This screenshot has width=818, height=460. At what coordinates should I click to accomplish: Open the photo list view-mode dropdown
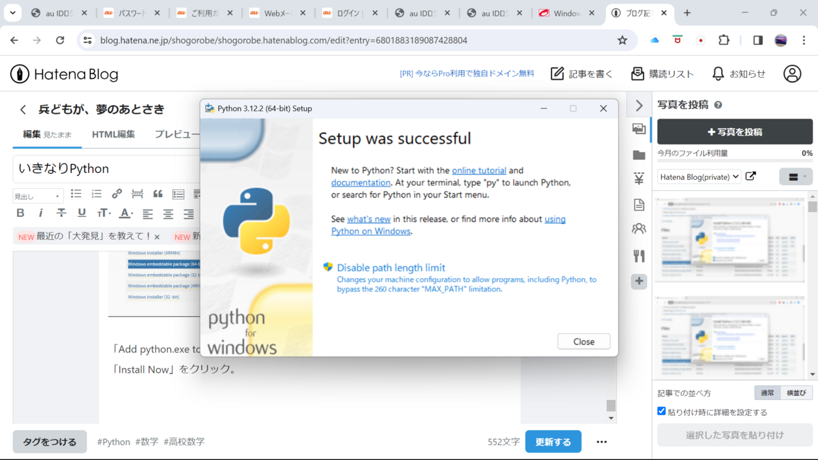point(796,177)
